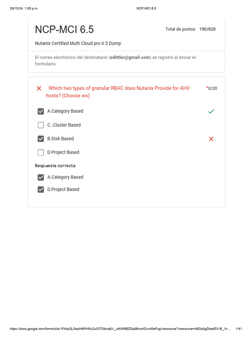Click the red X incorrect-question icon
The height and width of the screenshot is (337, 252).
click(39, 88)
